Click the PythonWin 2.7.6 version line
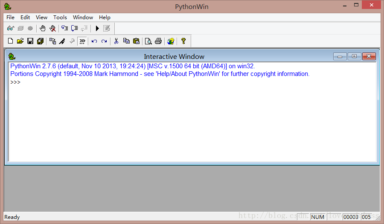Image resolution: width=384 pixels, height=224 pixels. tap(133, 66)
